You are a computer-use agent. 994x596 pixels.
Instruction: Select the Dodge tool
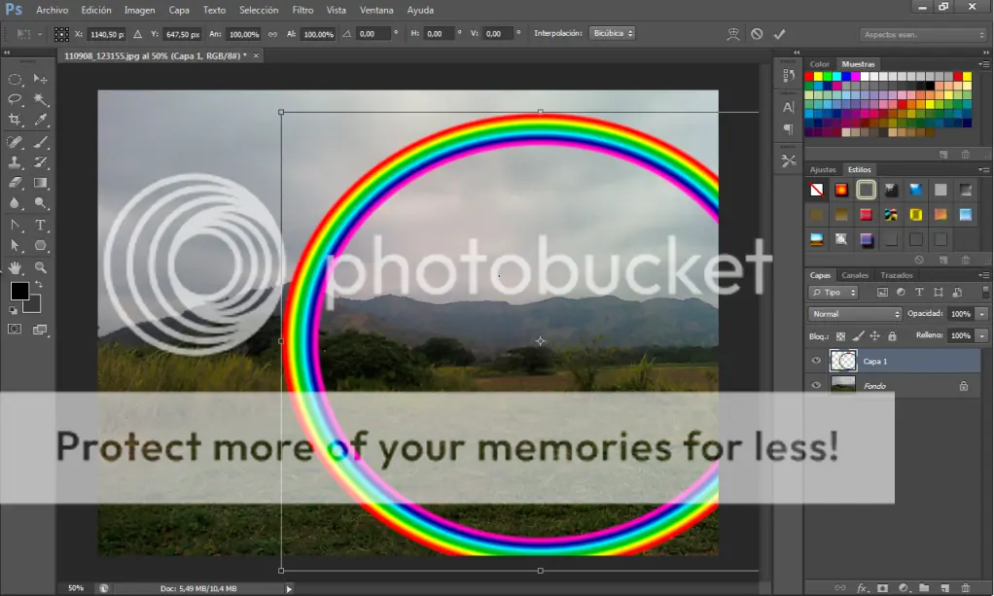point(40,203)
